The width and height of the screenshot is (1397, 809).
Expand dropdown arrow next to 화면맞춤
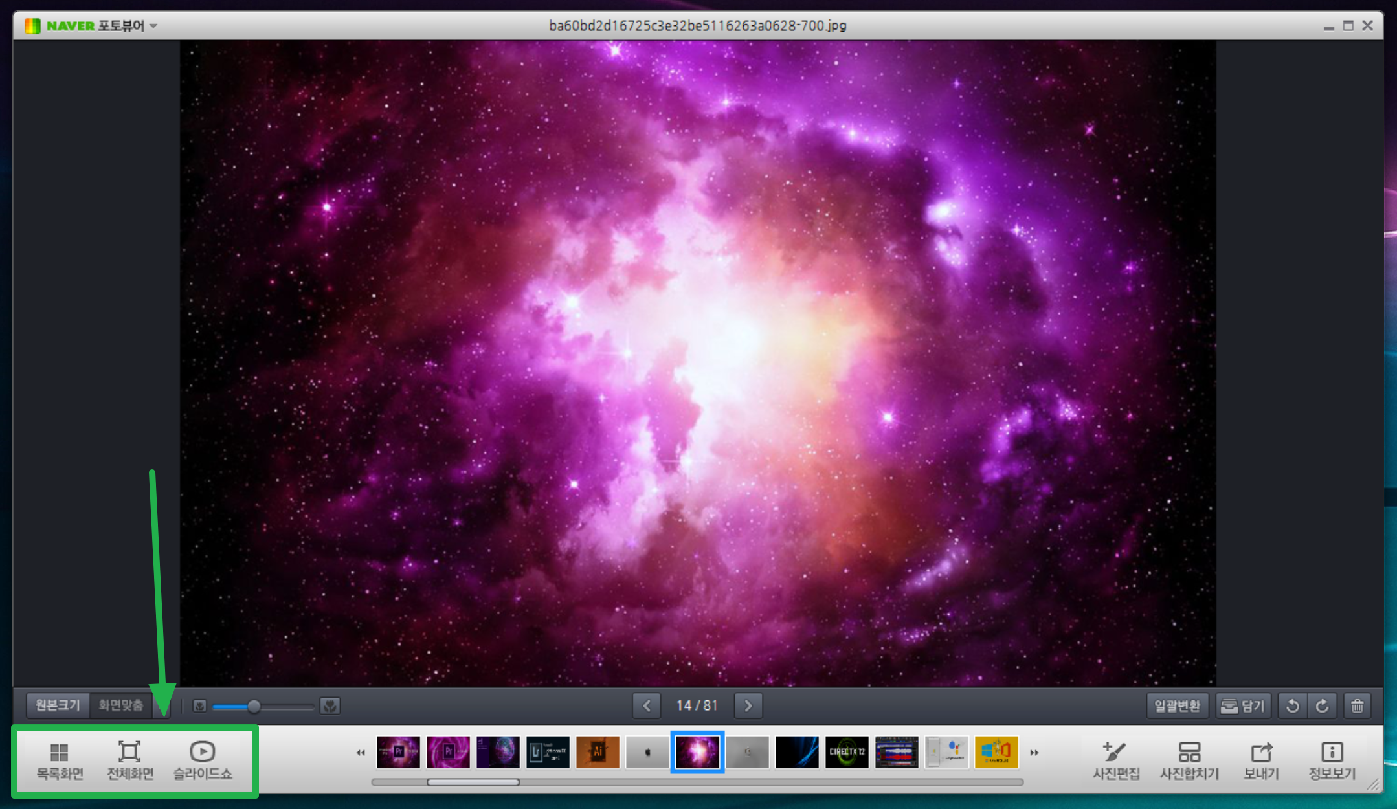[162, 706]
